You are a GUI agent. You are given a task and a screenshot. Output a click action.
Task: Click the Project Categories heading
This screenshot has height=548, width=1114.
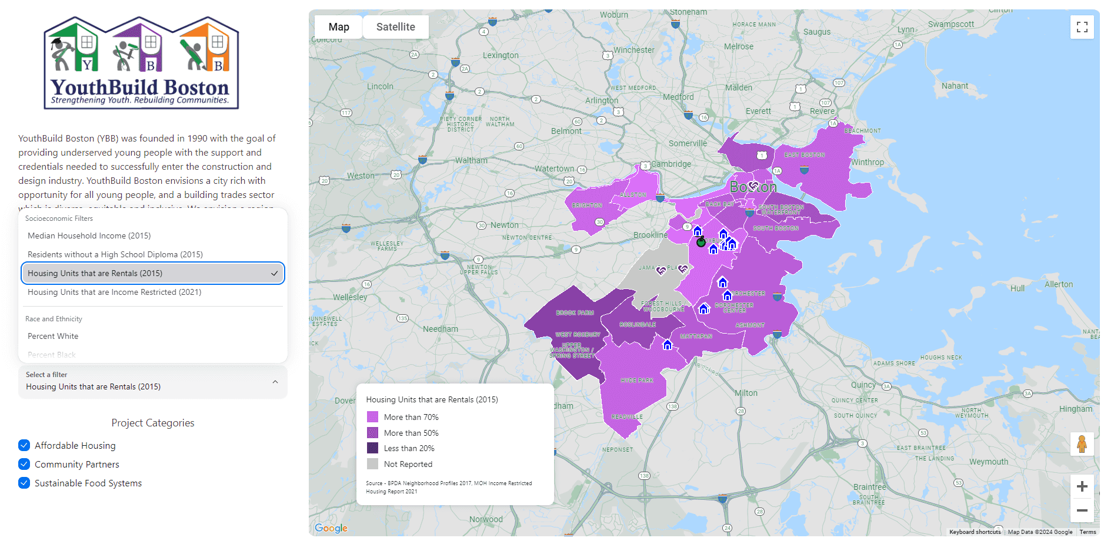point(153,423)
